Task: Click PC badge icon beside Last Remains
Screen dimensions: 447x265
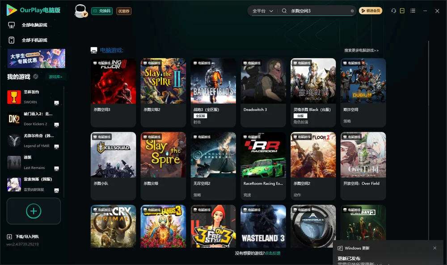Action: tap(56, 168)
